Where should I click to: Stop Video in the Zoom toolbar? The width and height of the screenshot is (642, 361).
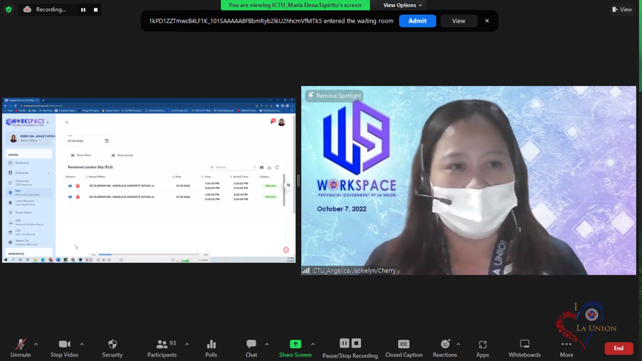[x=64, y=348]
